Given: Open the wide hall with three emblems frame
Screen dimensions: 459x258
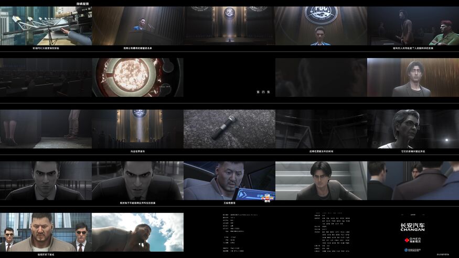Looking at the screenshot, I should [x=230, y=26].
